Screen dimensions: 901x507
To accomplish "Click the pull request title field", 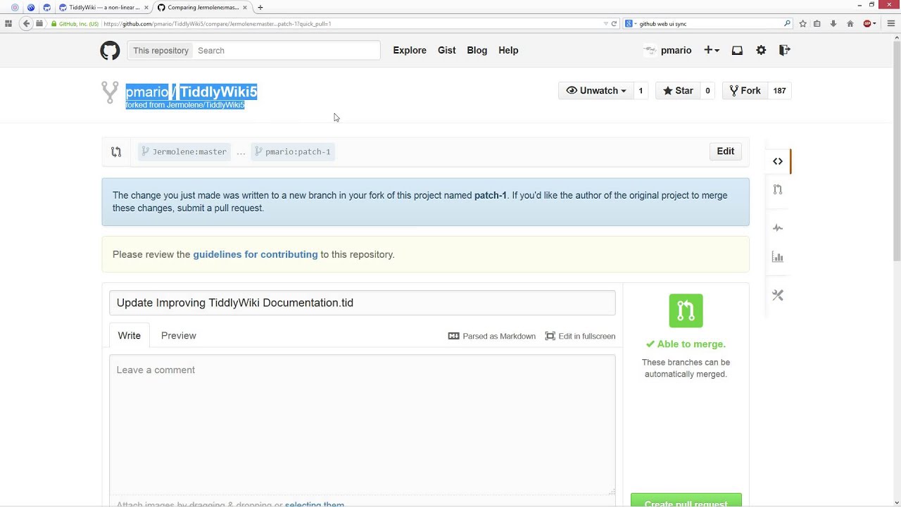I will tap(362, 303).
